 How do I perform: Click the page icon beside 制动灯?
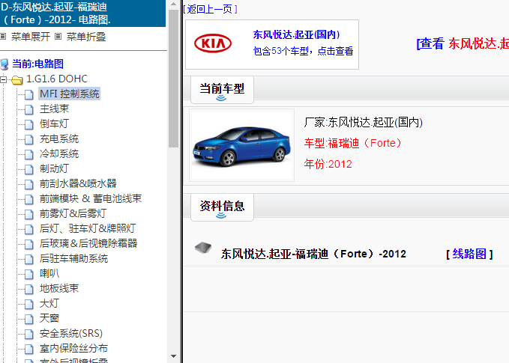29,169
